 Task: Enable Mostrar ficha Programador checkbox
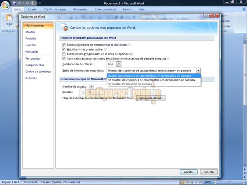(64, 54)
